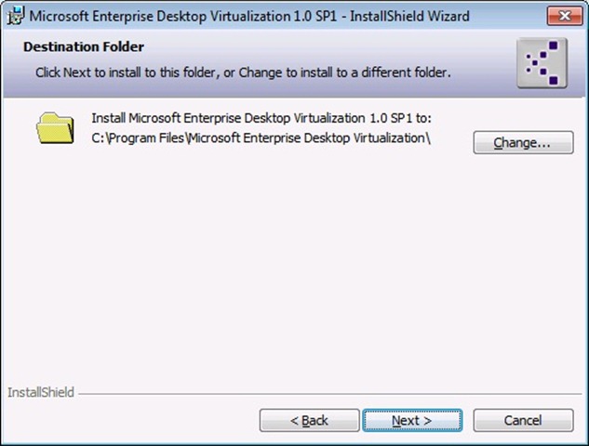Click the "Click Next to install" instruction text
The height and width of the screenshot is (446, 589).
click(242, 72)
